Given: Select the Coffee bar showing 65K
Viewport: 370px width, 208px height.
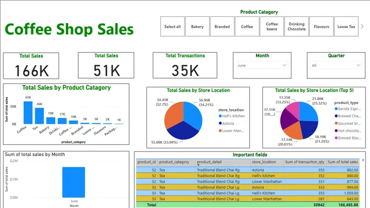Looking at the screenshot, I should coord(28,113).
